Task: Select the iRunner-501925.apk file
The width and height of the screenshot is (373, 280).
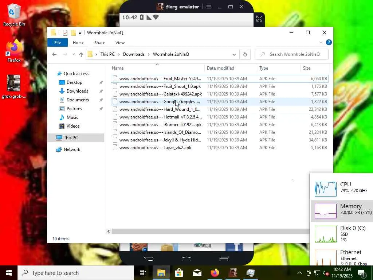Action: point(219,125)
